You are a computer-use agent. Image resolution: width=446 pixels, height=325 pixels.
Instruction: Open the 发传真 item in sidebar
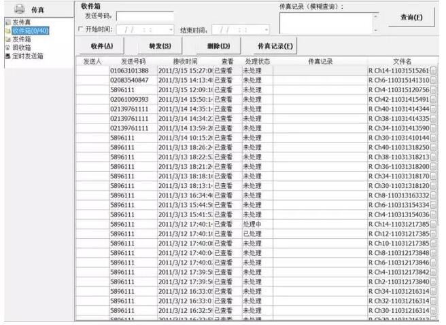[21, 23]
